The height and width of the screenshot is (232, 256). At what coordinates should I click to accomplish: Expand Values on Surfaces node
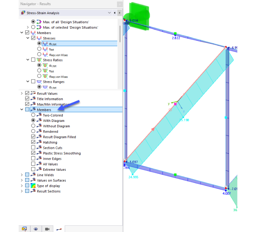click(x=22, y=180)
